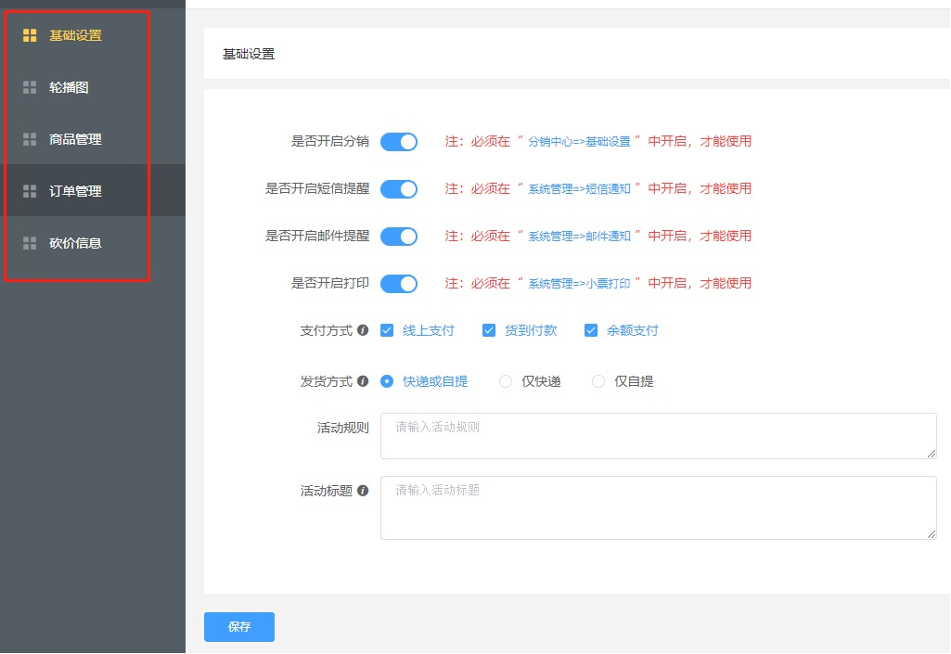This screenshot has height=654, width=951.
Task: Follow the 系统管理=>邮件通知 link
Action: [579, 236]
